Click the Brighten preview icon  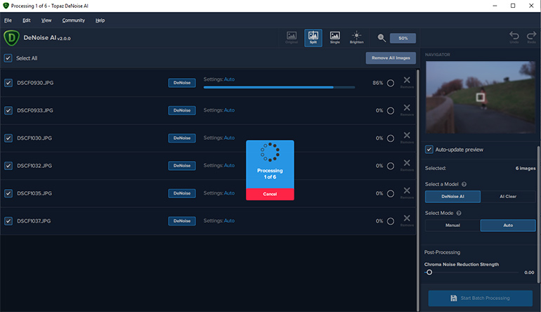pyautogui.click(x=356, y=37)
